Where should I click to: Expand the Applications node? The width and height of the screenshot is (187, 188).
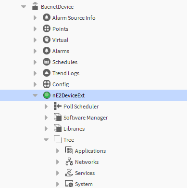tap(58, 151)
